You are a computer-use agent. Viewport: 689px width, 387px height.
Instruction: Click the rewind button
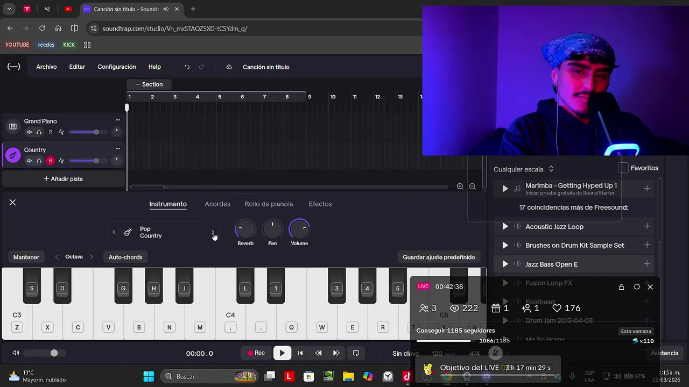pos(318,353)
